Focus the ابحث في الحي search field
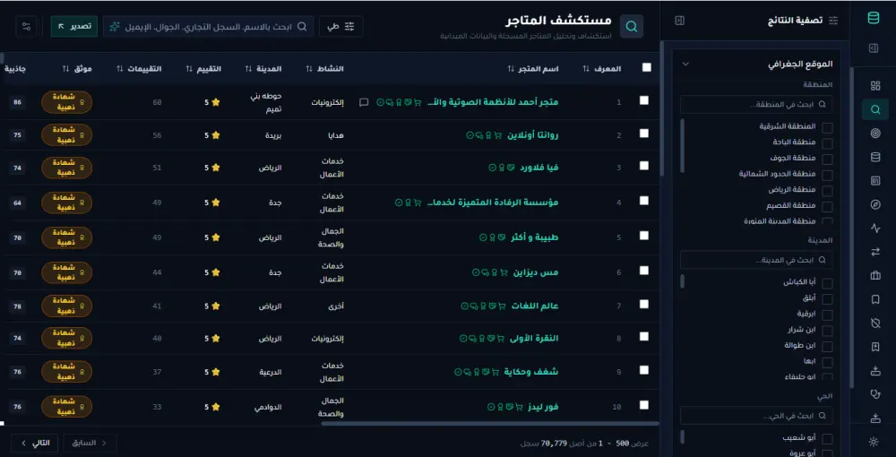896x457 pixels. point(756,415)
